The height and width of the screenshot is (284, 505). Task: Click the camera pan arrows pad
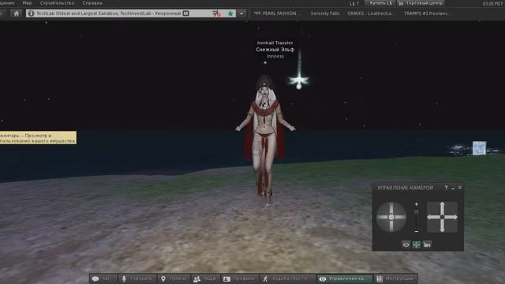(442, 217)
